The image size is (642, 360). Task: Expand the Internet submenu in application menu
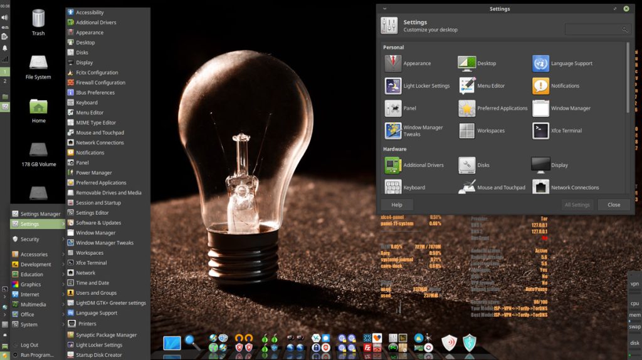(x=30, y=294)
